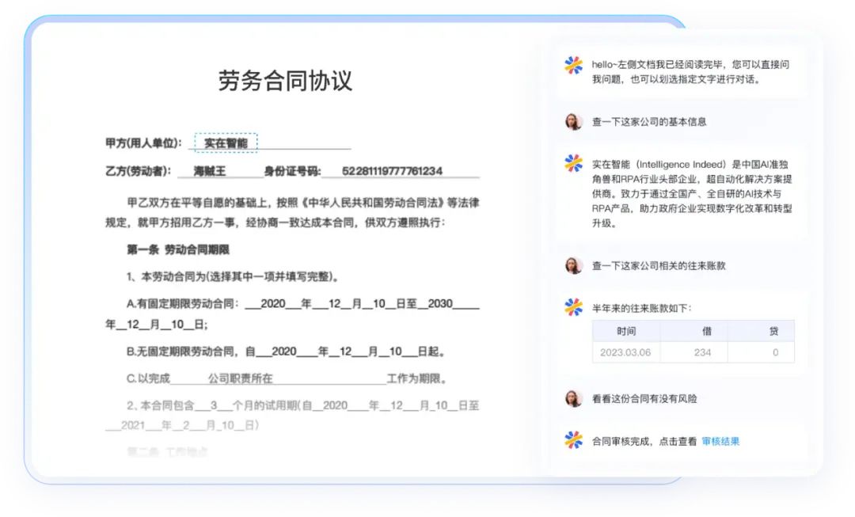The image size is (855, 517).
Task: Click the 半年来的往来账款如下 text
Action: click(641, 308)
